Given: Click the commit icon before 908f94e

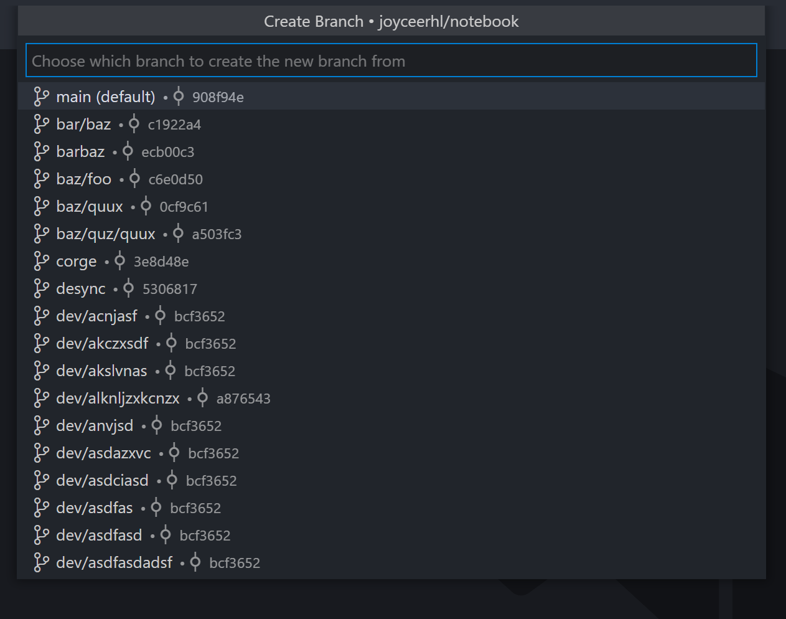Looking at the screenshot, I should tap(178, 97).
